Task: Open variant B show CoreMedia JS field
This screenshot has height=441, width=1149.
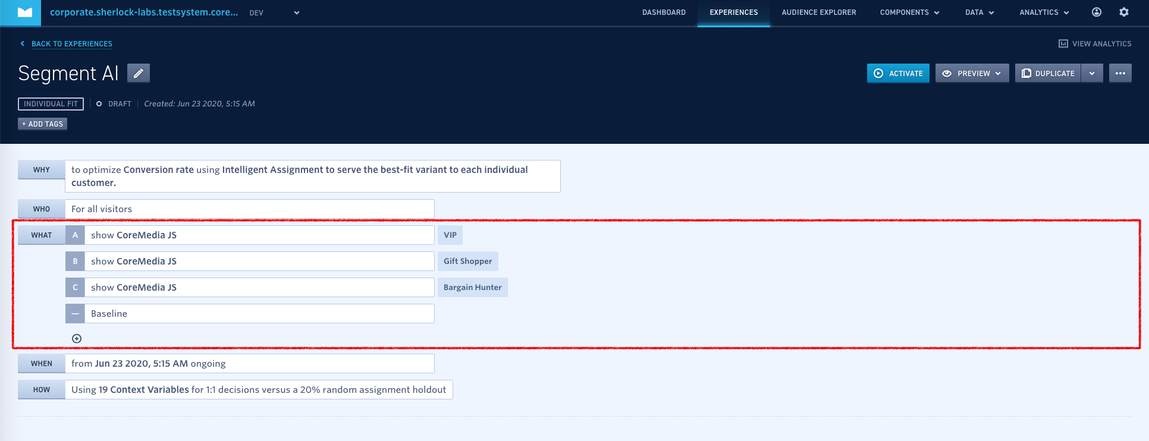Action: [x=259, y=261]
